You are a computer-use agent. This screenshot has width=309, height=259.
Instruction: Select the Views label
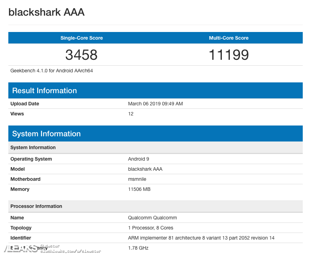click(17, 114)
